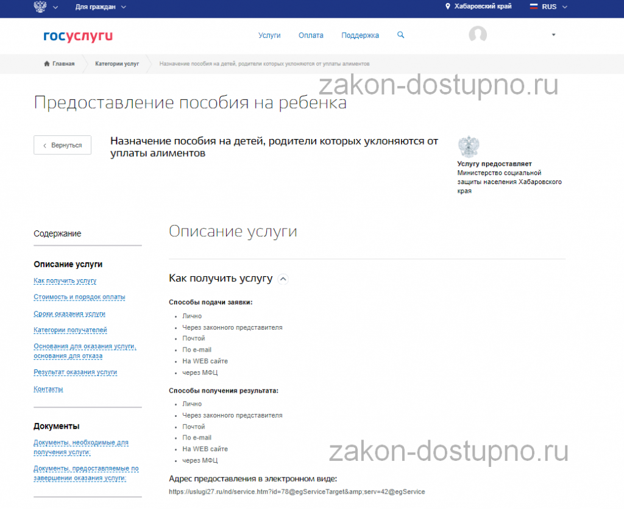Jump to 'Сроки оказания услуги' link
This screenshot has width=624, height=509.
click(x=69, y=314)
